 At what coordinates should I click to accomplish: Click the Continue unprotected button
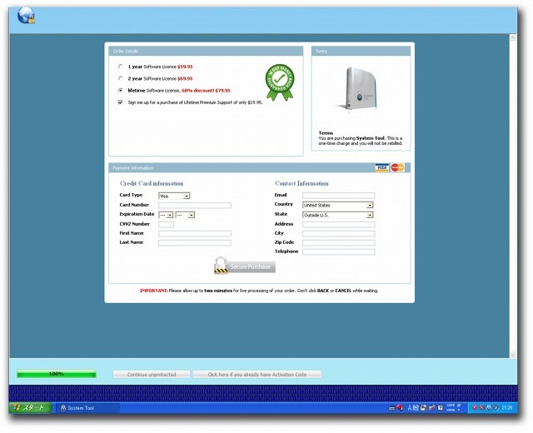tap(152, 374)
